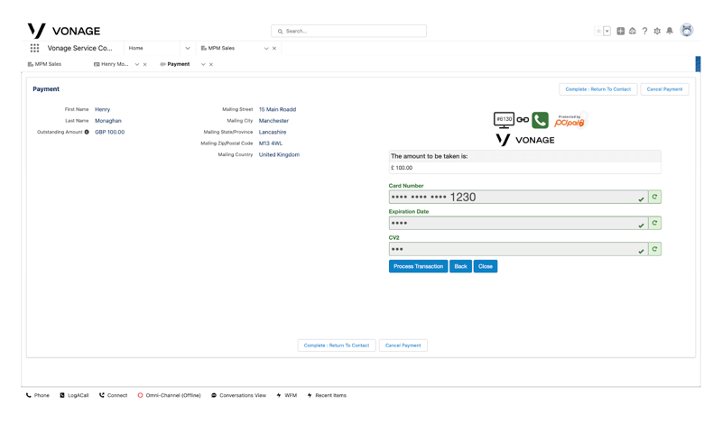Select the MPM Sales subtab

[47, 64]
